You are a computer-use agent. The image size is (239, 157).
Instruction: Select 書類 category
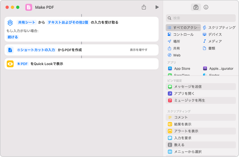pyautogui.click(x=209, y=48)
